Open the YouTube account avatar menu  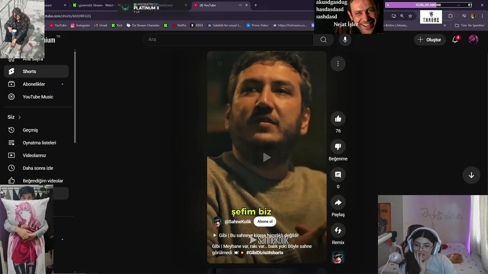tap(474, 40)
